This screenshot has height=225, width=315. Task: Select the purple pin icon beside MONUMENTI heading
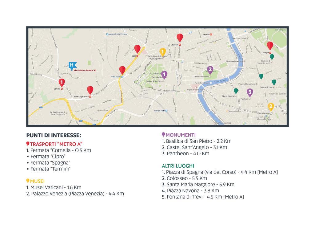tap(164, 134)
